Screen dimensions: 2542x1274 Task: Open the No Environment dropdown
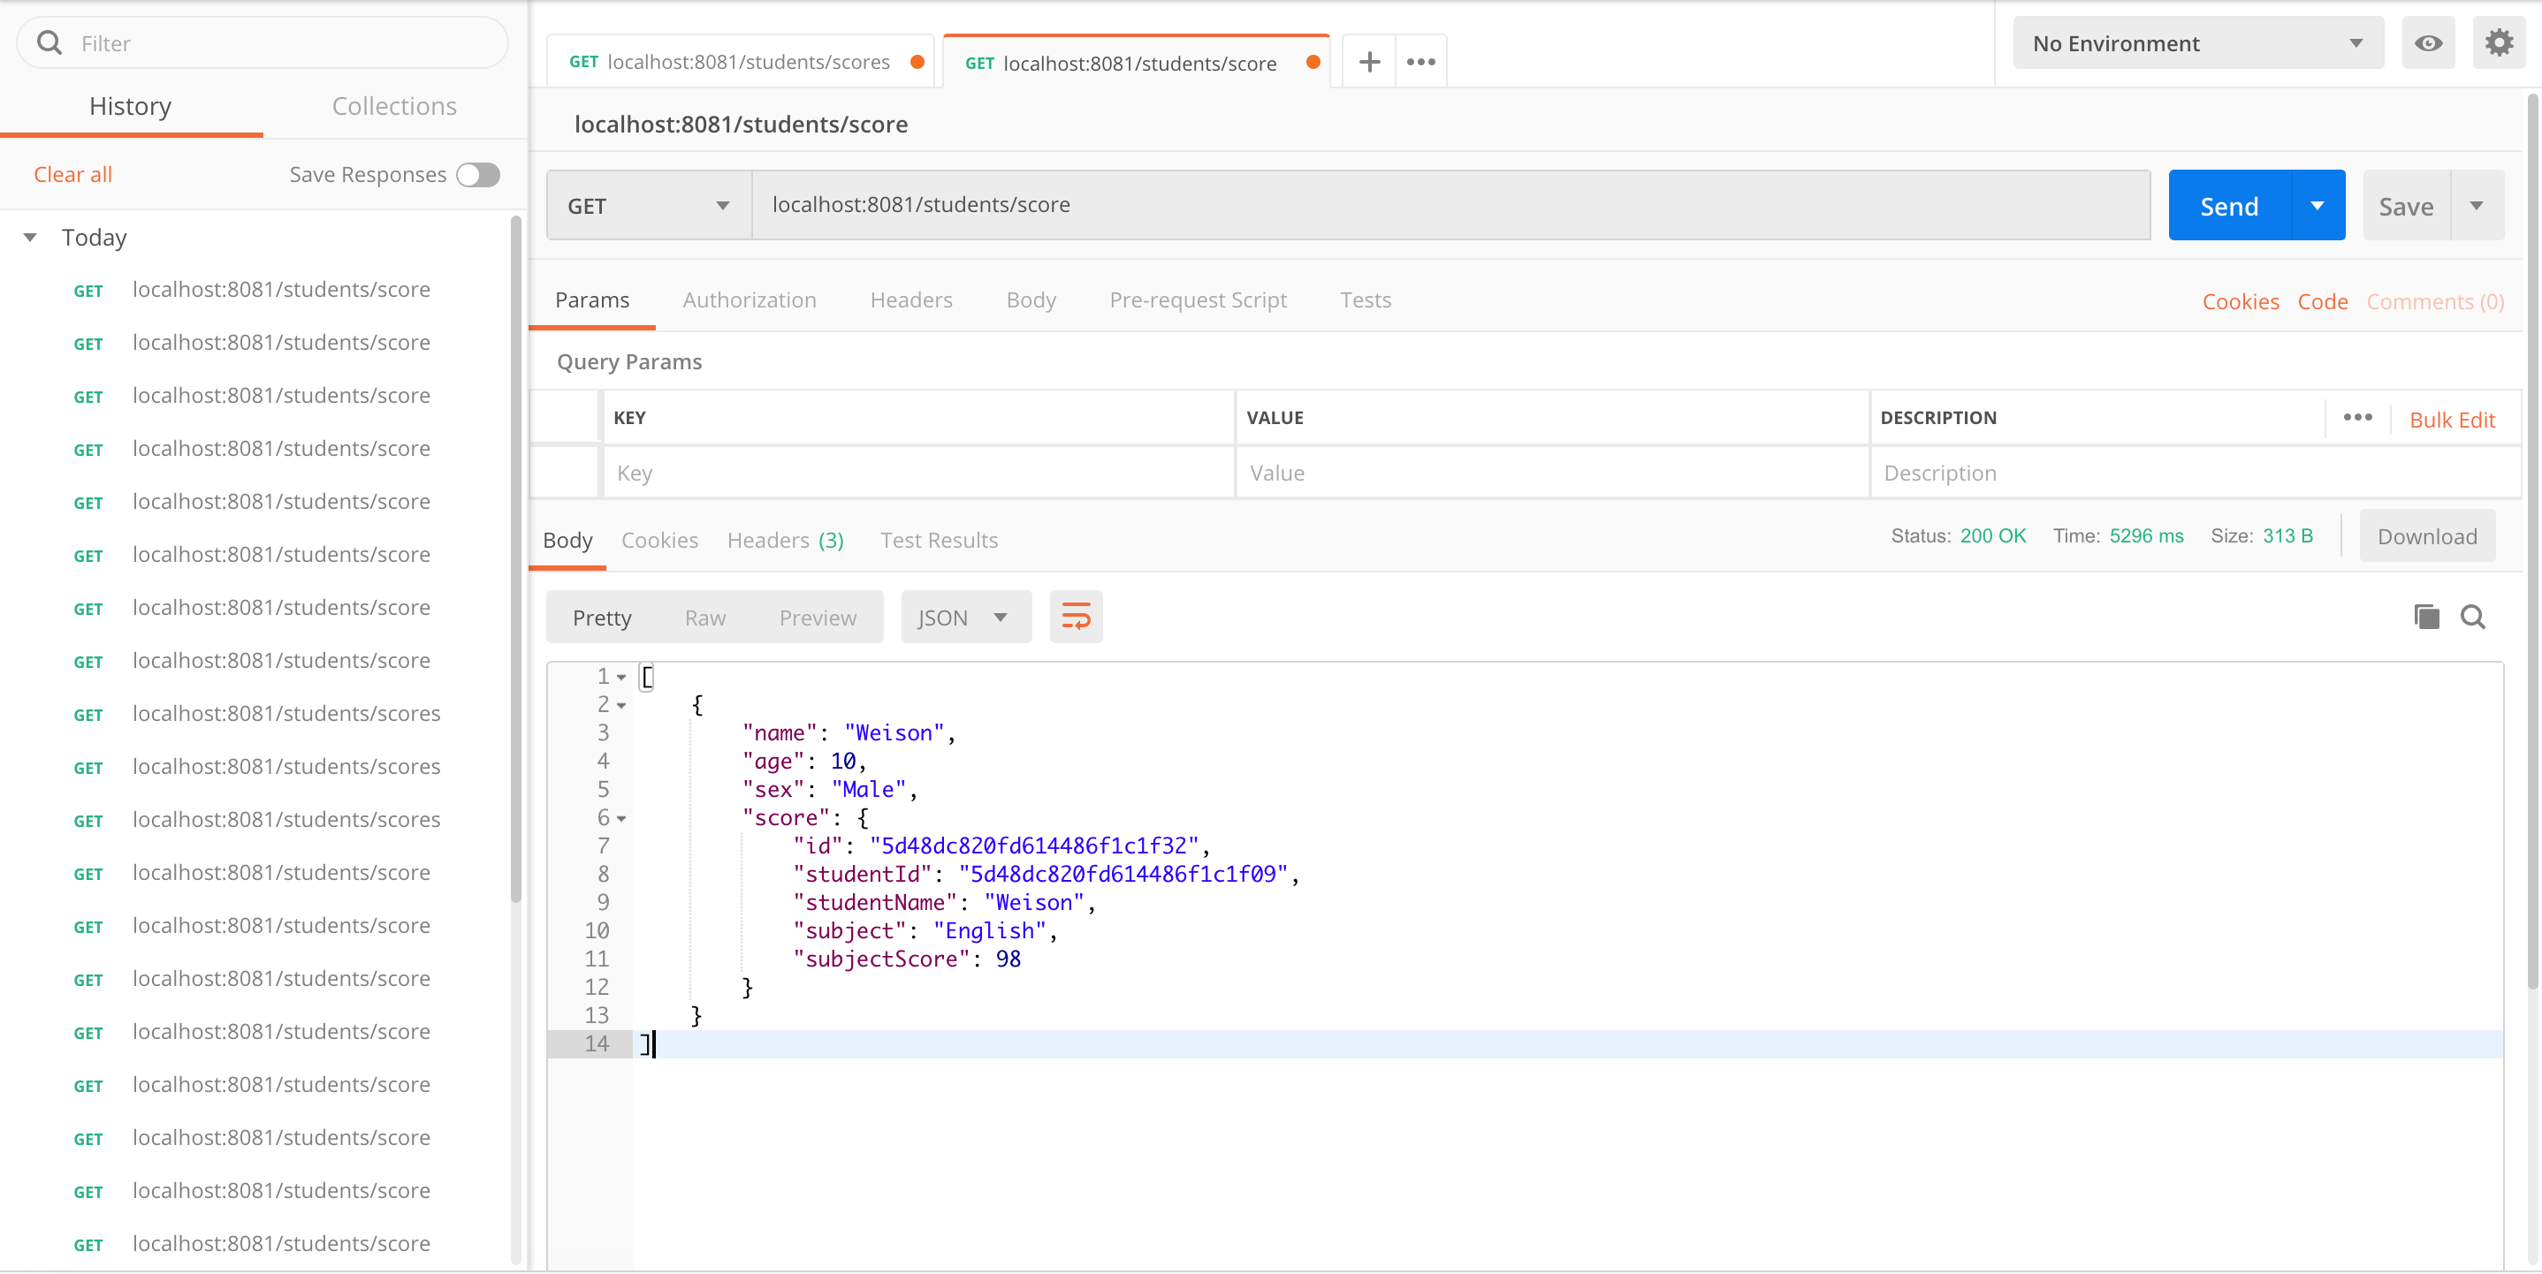click(x=2196, y=43)
